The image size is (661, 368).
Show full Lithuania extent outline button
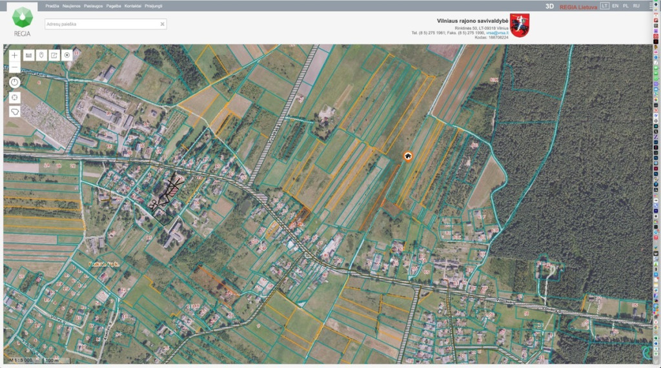click(x=15, y=112)
